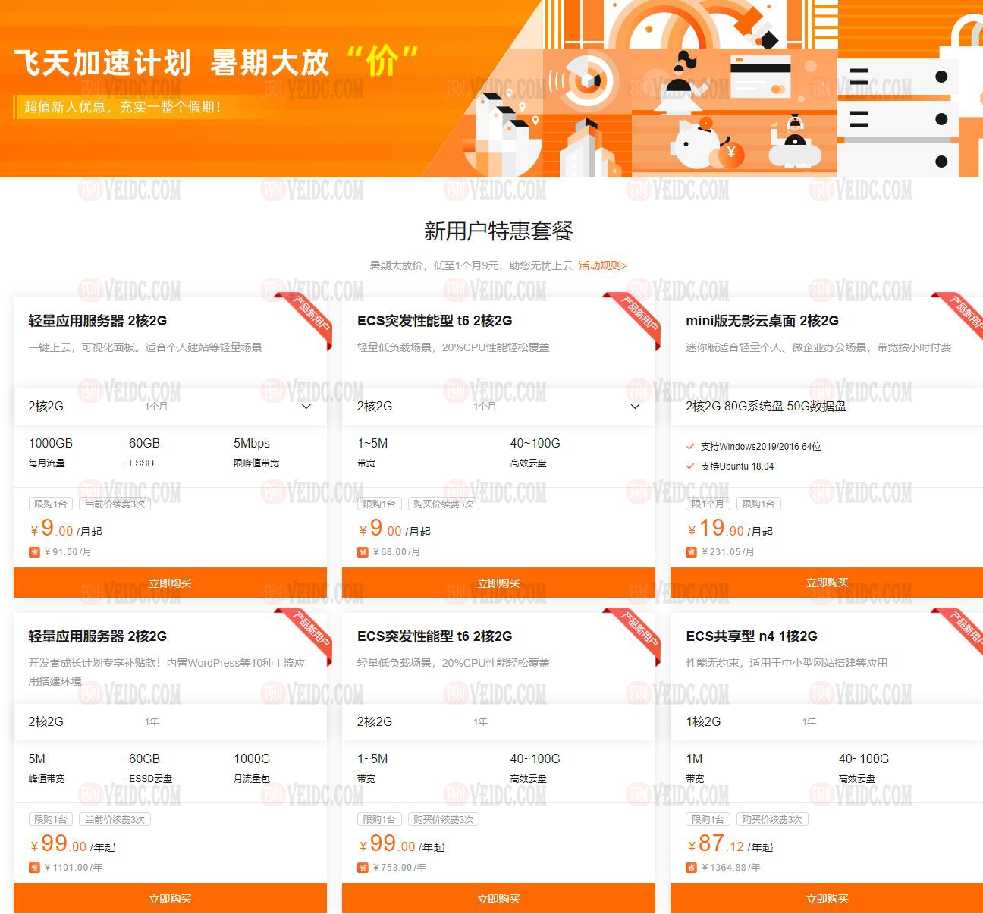The width and height of the screenshot is (983, 914).
Task: Click the orange checkmark beside 支持Windows2019/2016 64位
Action: (x=689, y=447)
